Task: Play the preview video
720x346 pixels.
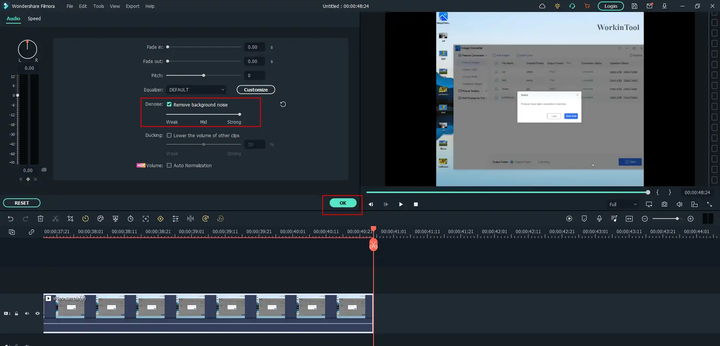Action: (401, 204)
